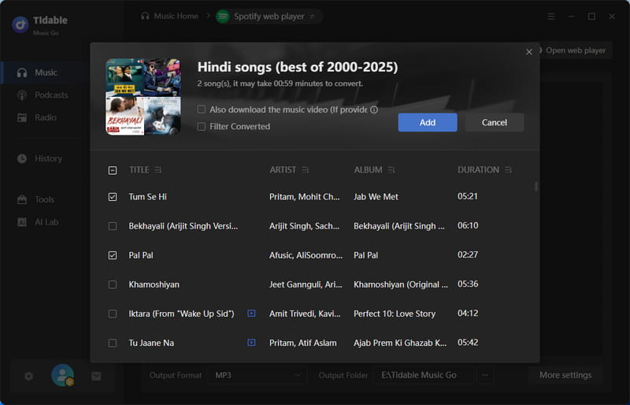The height and width of the screenshot is (405, 630).
Task: Click the 'Jab We Met' album cell
Action: coord(376,197)
